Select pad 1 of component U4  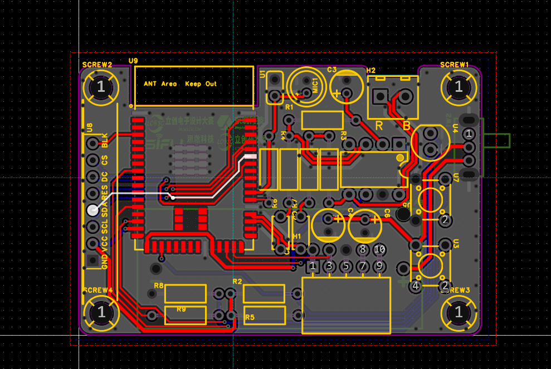click(469, 134)
